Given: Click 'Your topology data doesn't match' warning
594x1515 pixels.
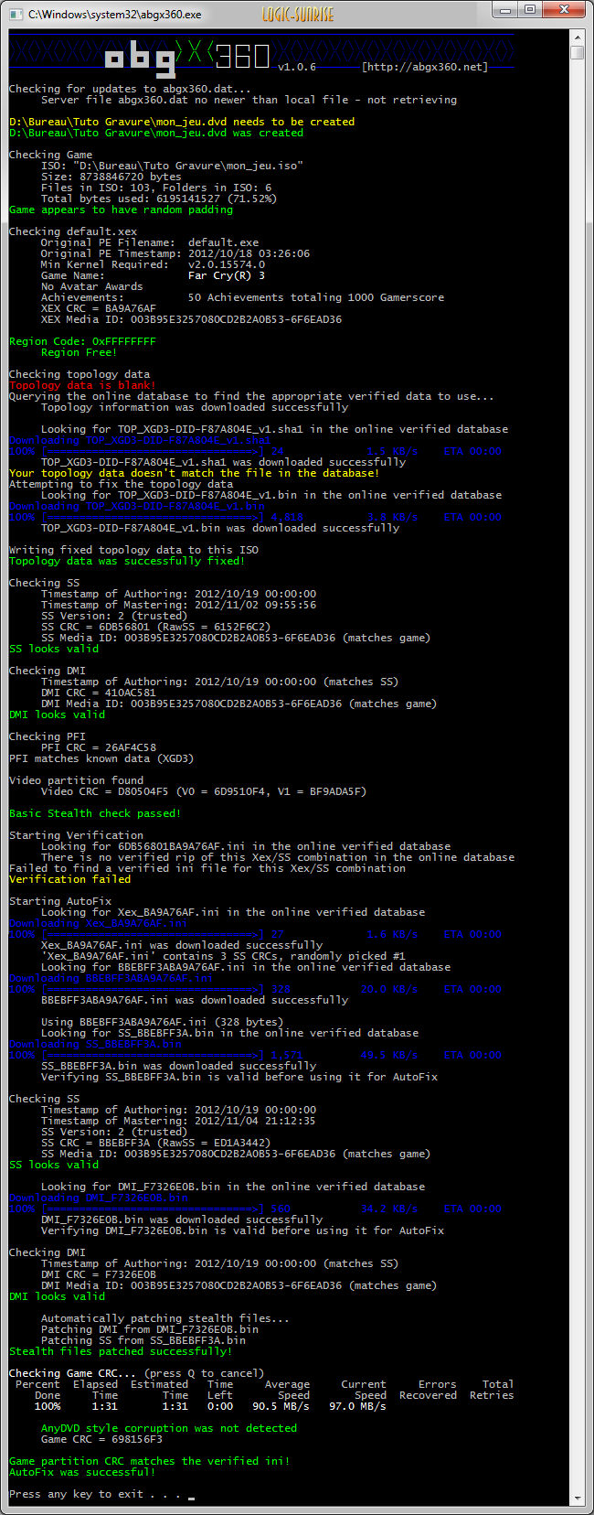Looking at the screenshot, I should pos(194,473).
